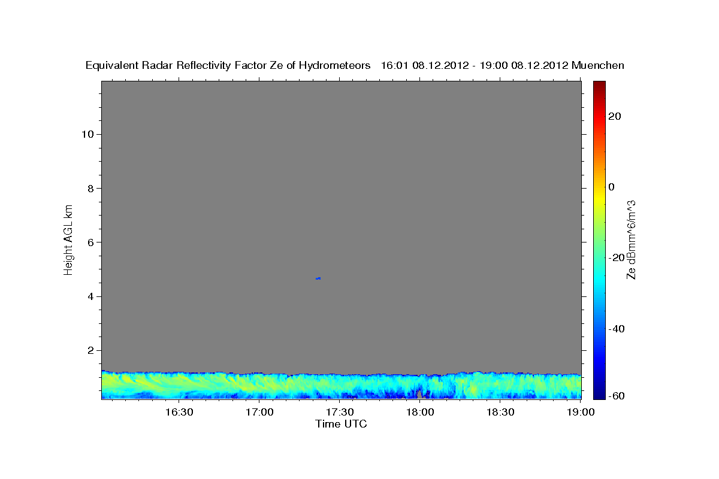Click the plot title 'Equivalent Radar Reflectivity Factor Ze of Hydrometeors'

coord(228,65)
